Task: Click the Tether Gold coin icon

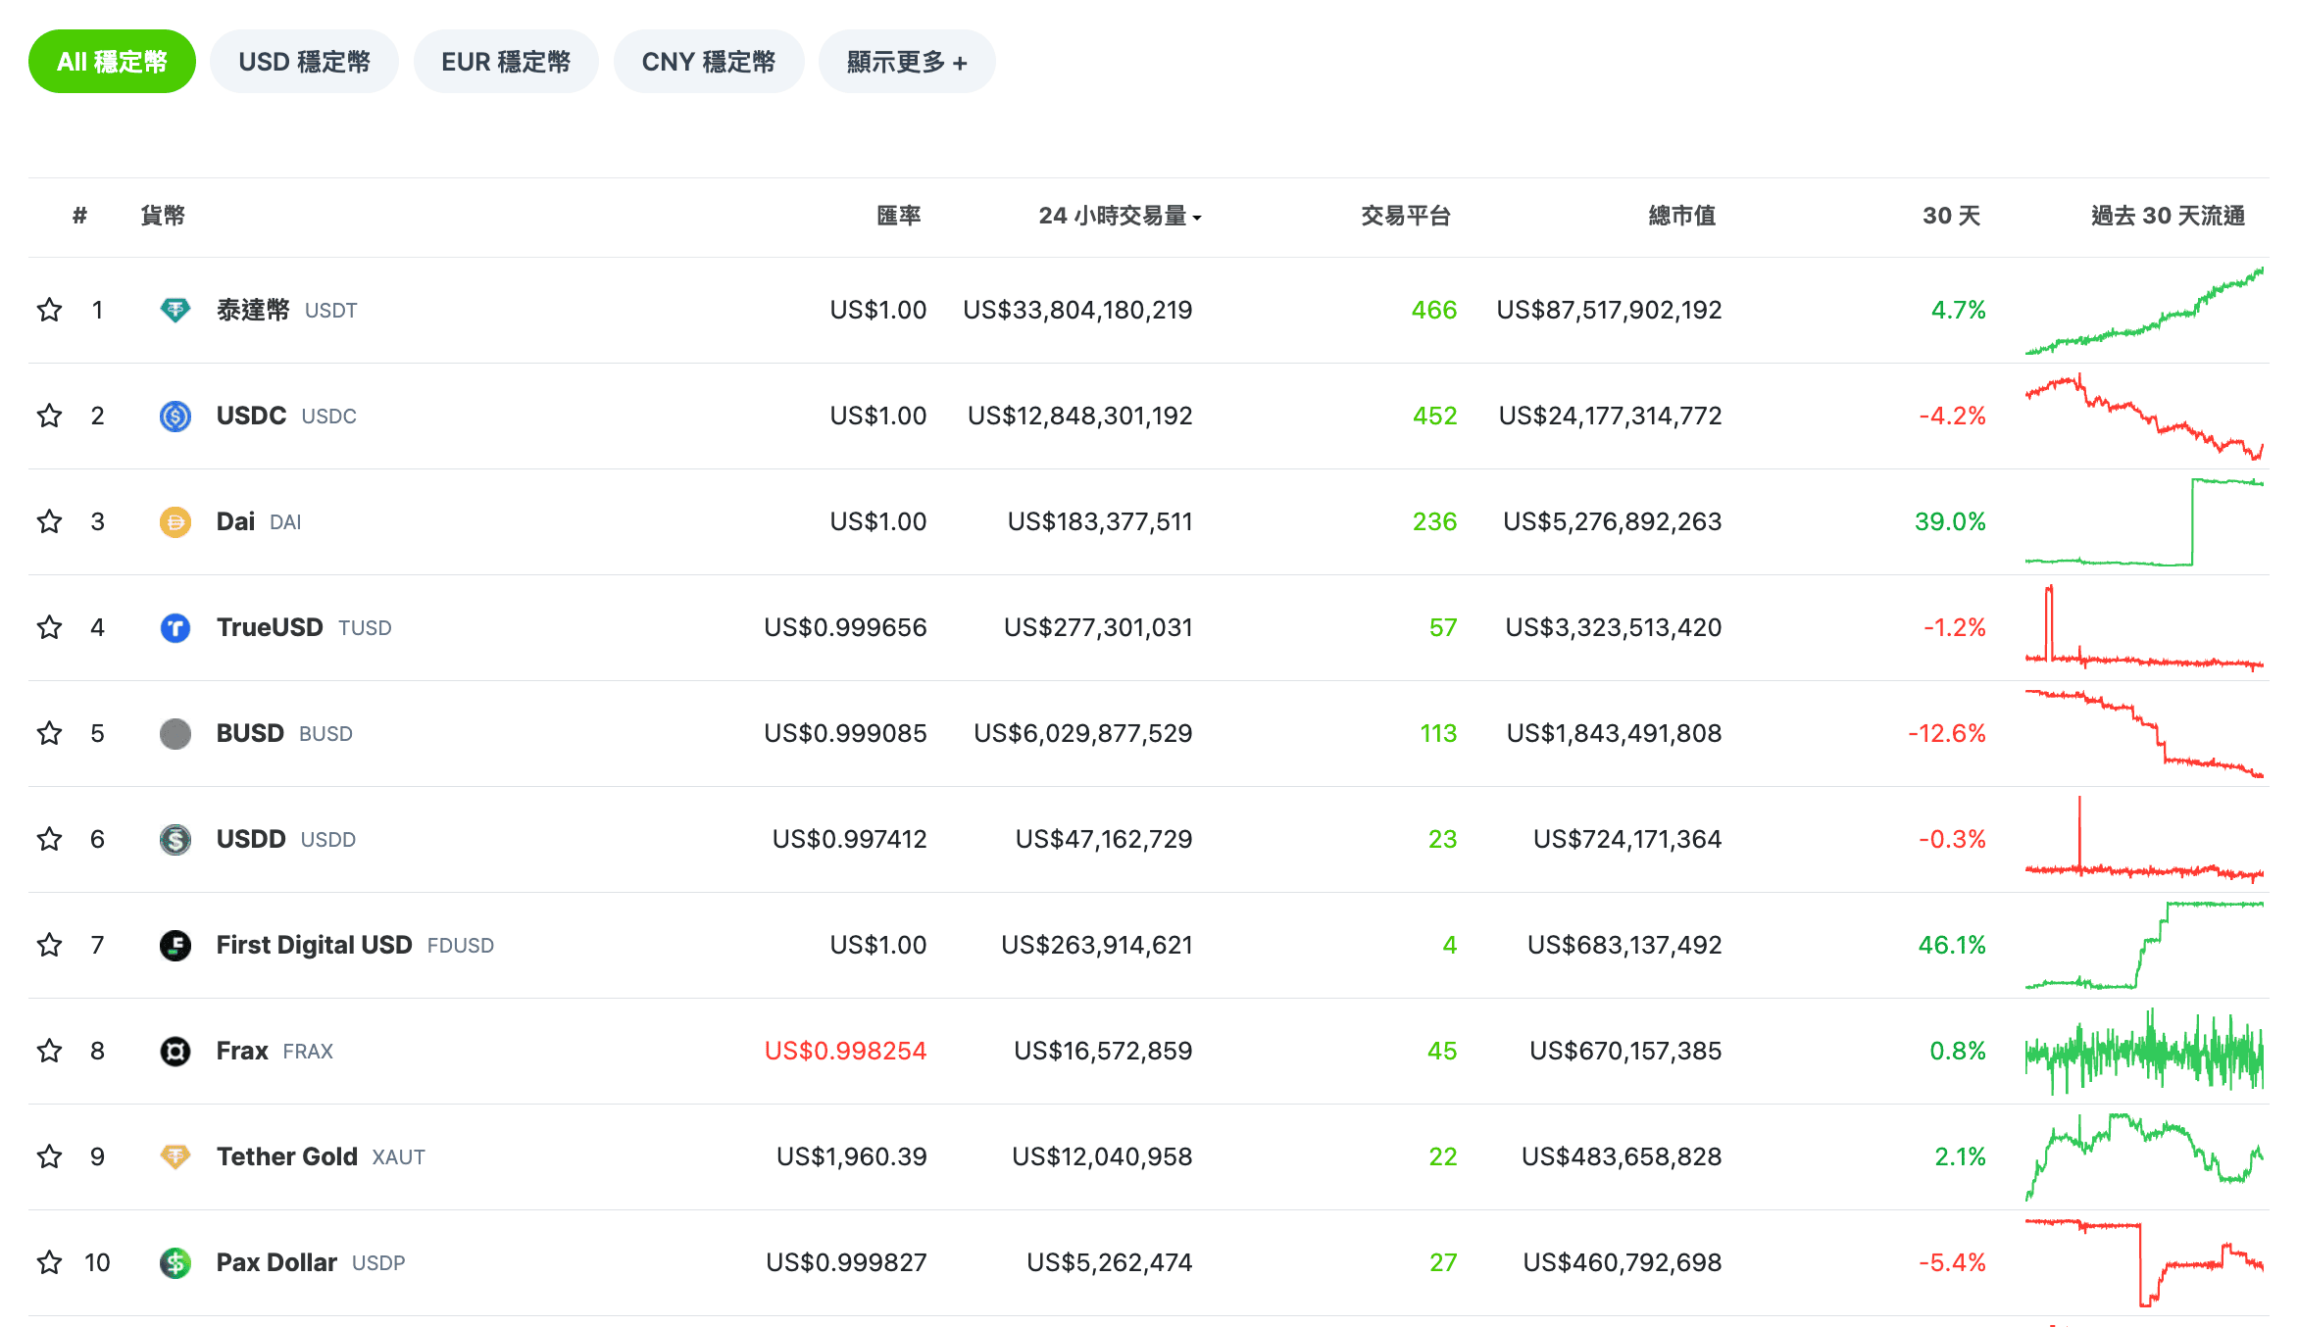Action: pyautogui.click(x=175, y=1157)
